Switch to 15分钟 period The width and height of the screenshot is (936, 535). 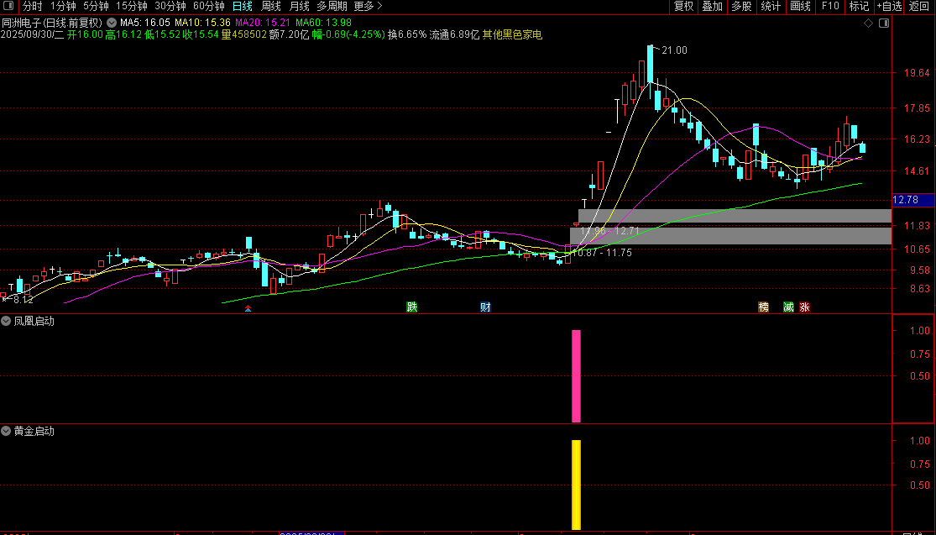coord(131,6)
